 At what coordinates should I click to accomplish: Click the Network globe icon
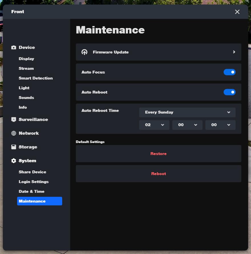tap(14, 133)
